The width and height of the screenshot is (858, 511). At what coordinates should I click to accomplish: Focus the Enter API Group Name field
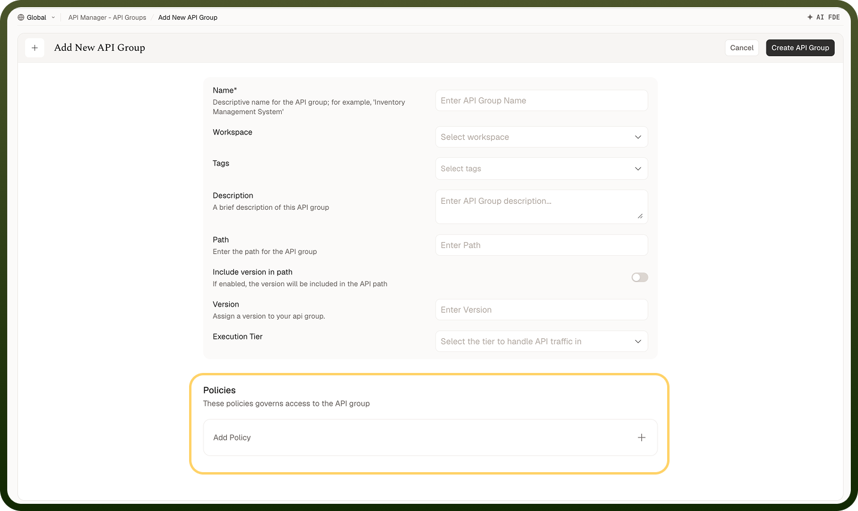[x=541, y=100]
